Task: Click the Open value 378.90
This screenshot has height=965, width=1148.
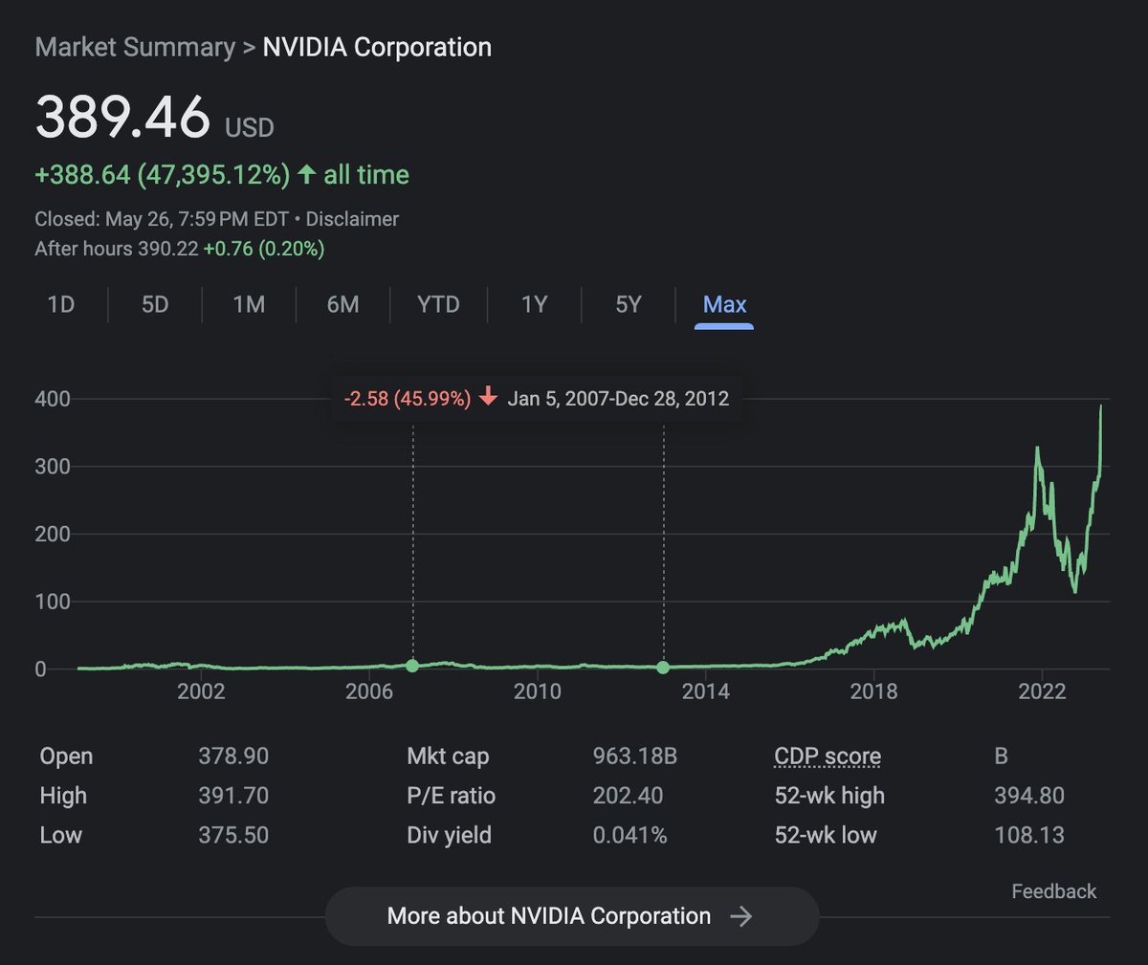Action: point(233,756)
